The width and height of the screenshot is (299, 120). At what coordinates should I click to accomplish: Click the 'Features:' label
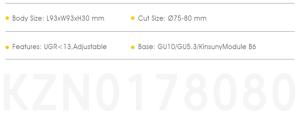coord(27,47)
